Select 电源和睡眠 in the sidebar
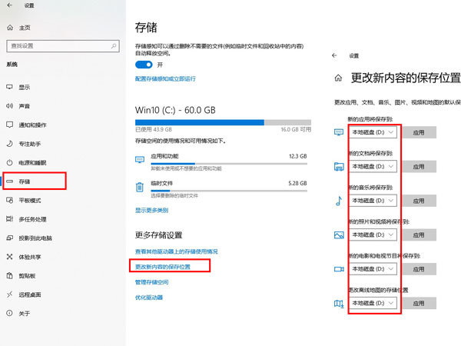This screenshot has width=461, height=346. pyautogui.click(x=32, y=162)
